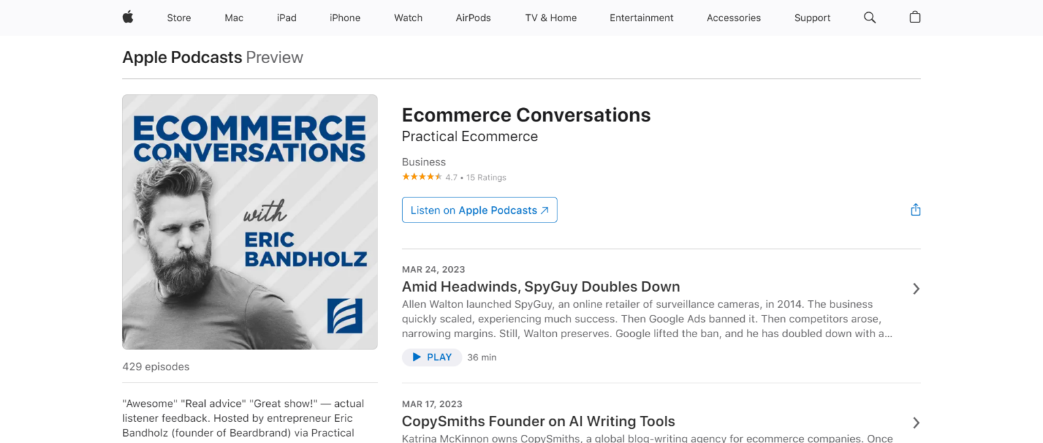Screen dimensions: 1043x443
Task: Click the Ecommerce Conversations podcast artwork
Action: pyautogui.click(x=249, y=222)
